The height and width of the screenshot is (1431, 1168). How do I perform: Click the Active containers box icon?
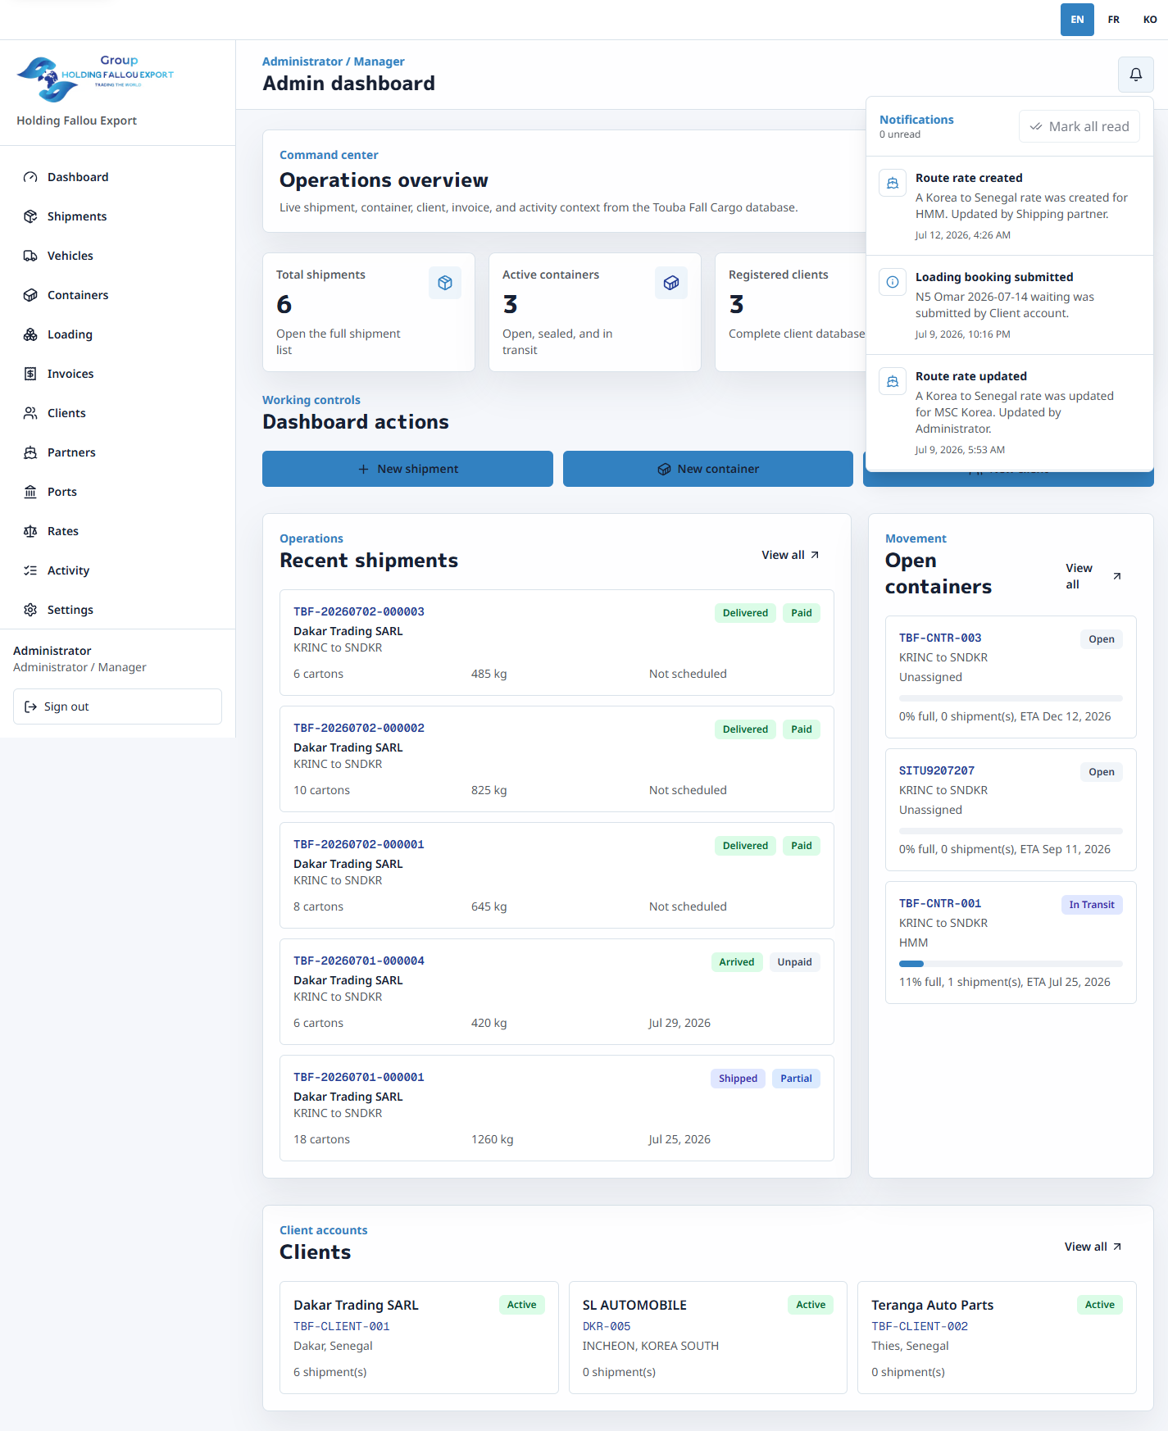click(671, 283)
